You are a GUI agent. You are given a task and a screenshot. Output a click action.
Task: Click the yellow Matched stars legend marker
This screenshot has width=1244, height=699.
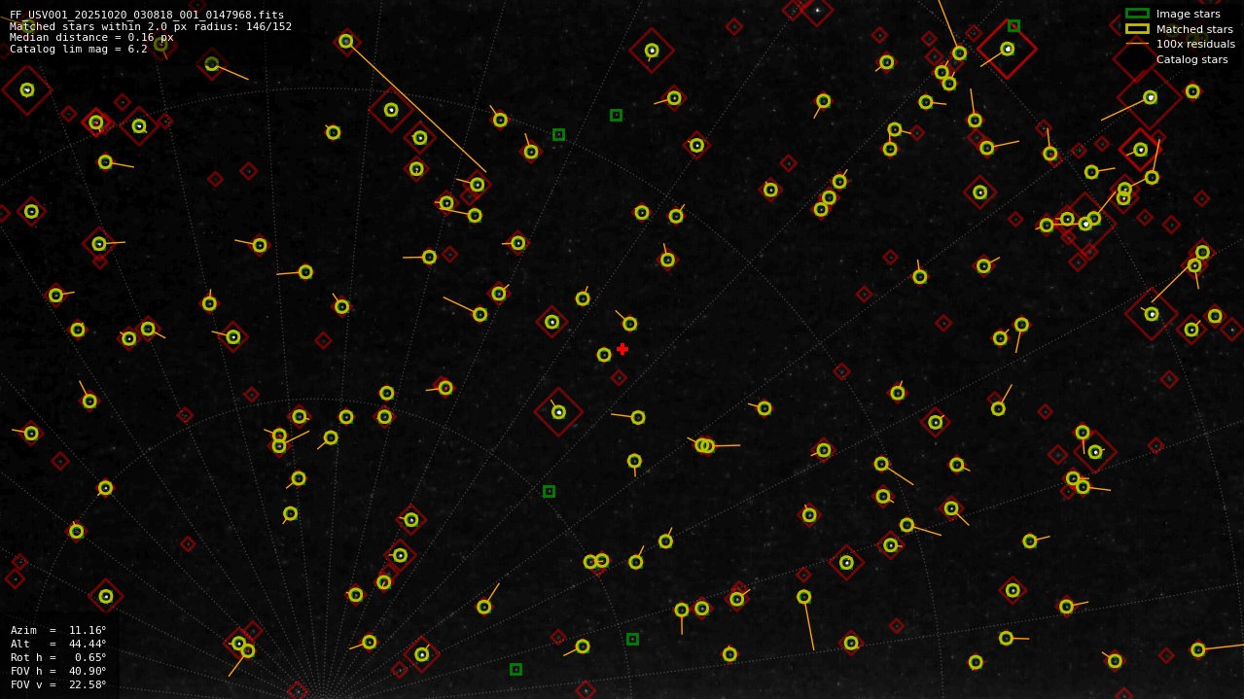click(1137, 29)
